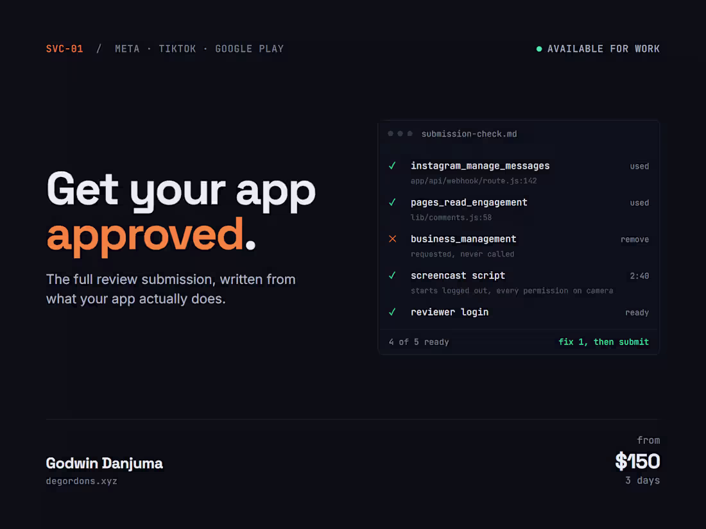Click the used tag for instagram_manage_messages

pyautogui.click(x=639, y=167)
